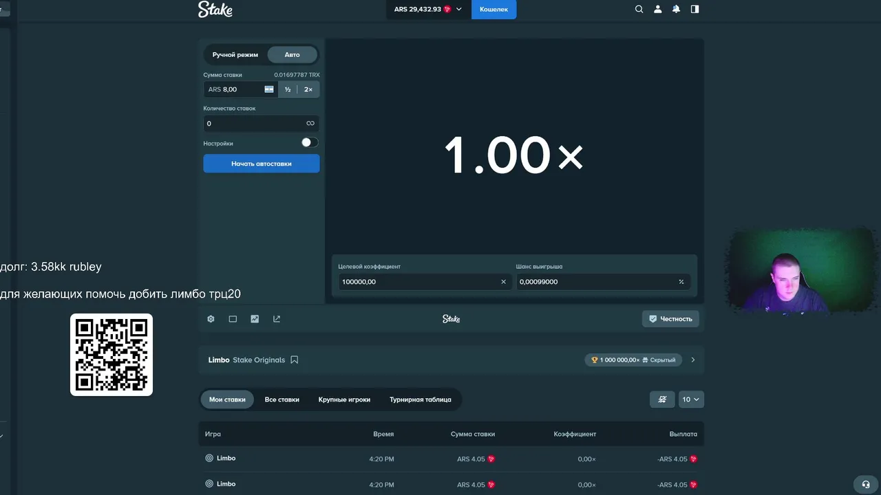Open the notifications bell icon
Image resolution: width=881 pixels, height=495 pixels.
click(677, 9)
